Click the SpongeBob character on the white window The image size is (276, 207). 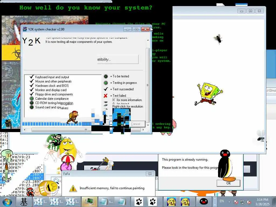click(209, 94)
